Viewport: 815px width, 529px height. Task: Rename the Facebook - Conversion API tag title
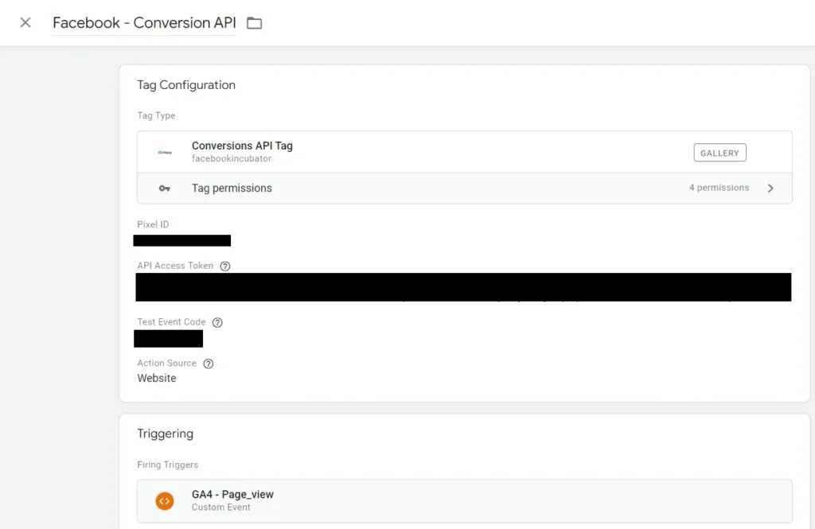tap(144, 23)
